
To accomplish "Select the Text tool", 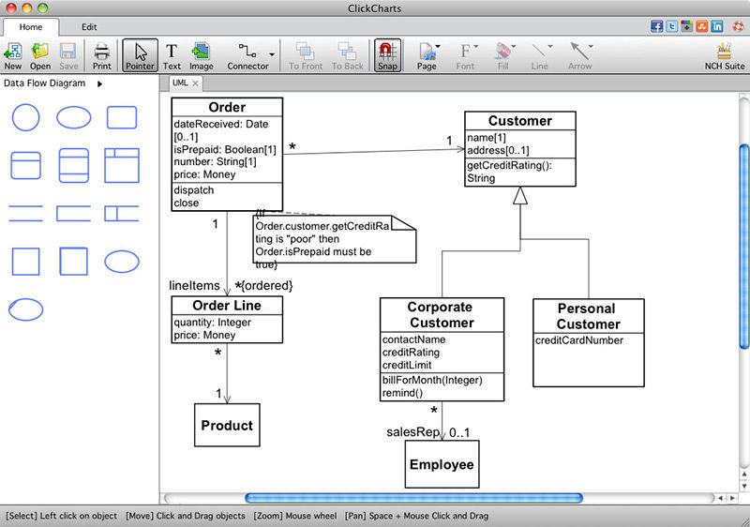I will [172, 54].
